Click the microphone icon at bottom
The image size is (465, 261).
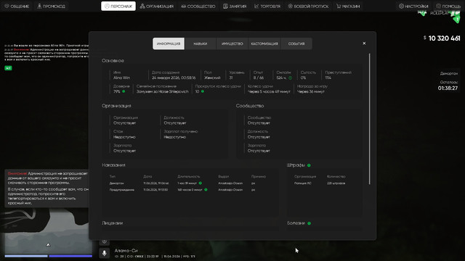click(105, 253)
